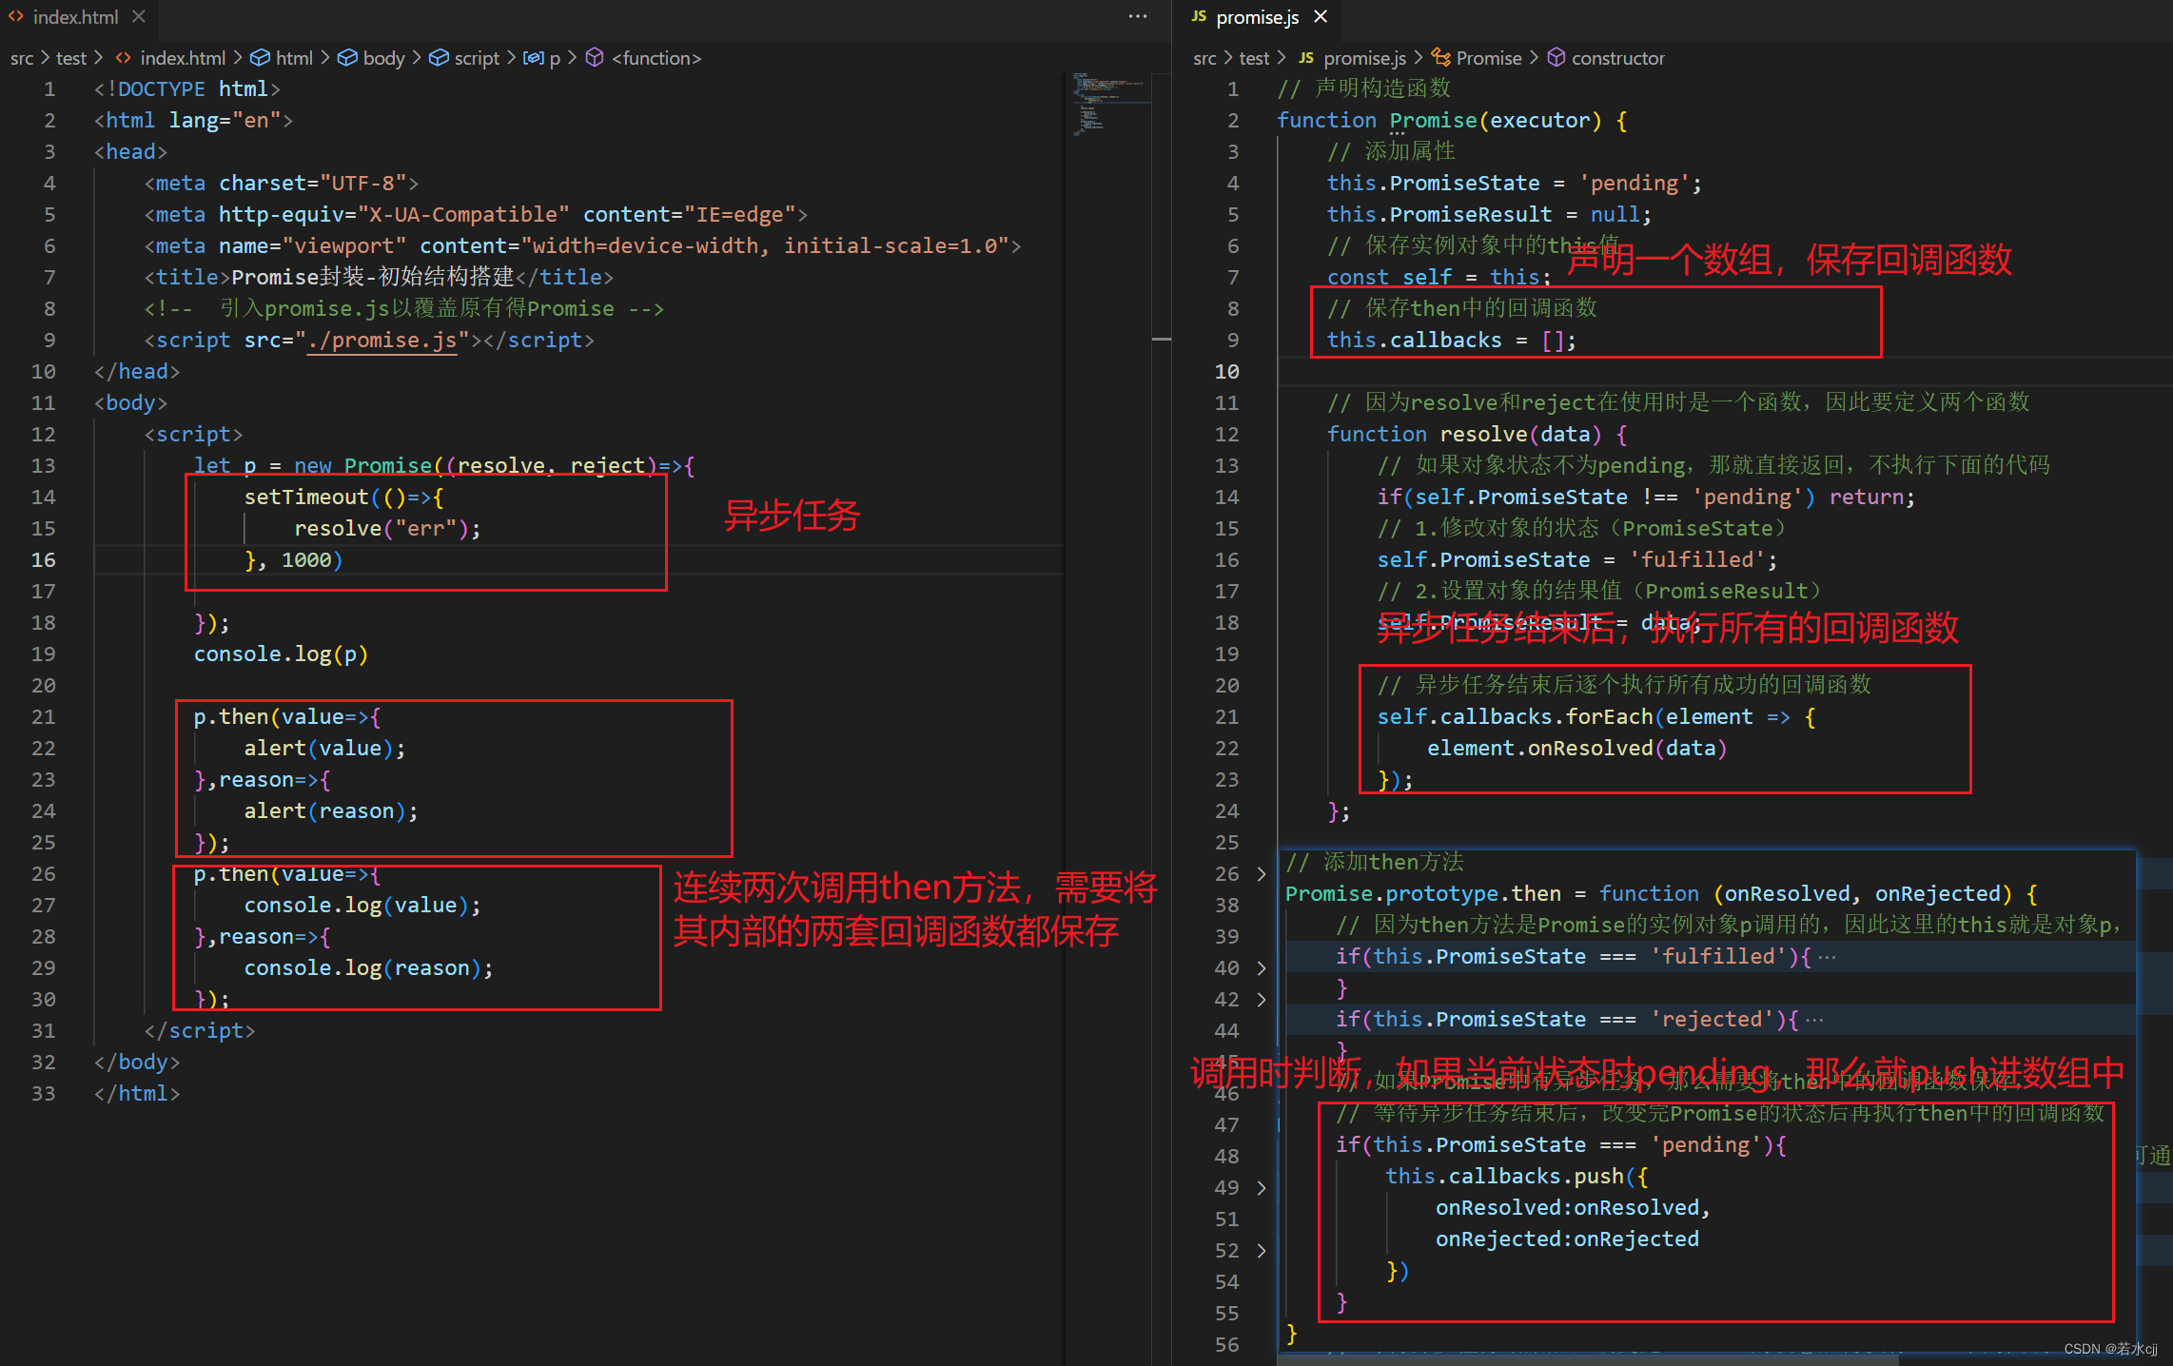The height and width of the screenshot is (1366, 2173).
Task: Click 'this.callbacks.push({' in promise.js
Action: click(x=1517, y=1177)
